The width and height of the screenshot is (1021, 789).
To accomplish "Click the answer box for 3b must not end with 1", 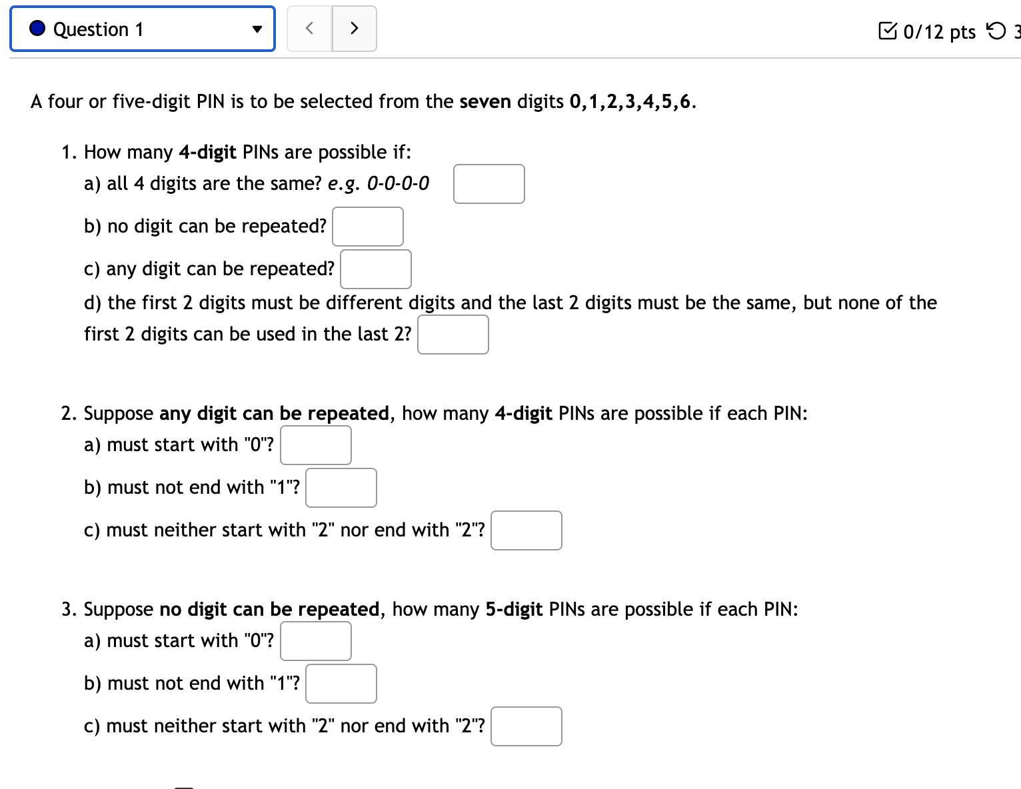I will tap(341, 683).
